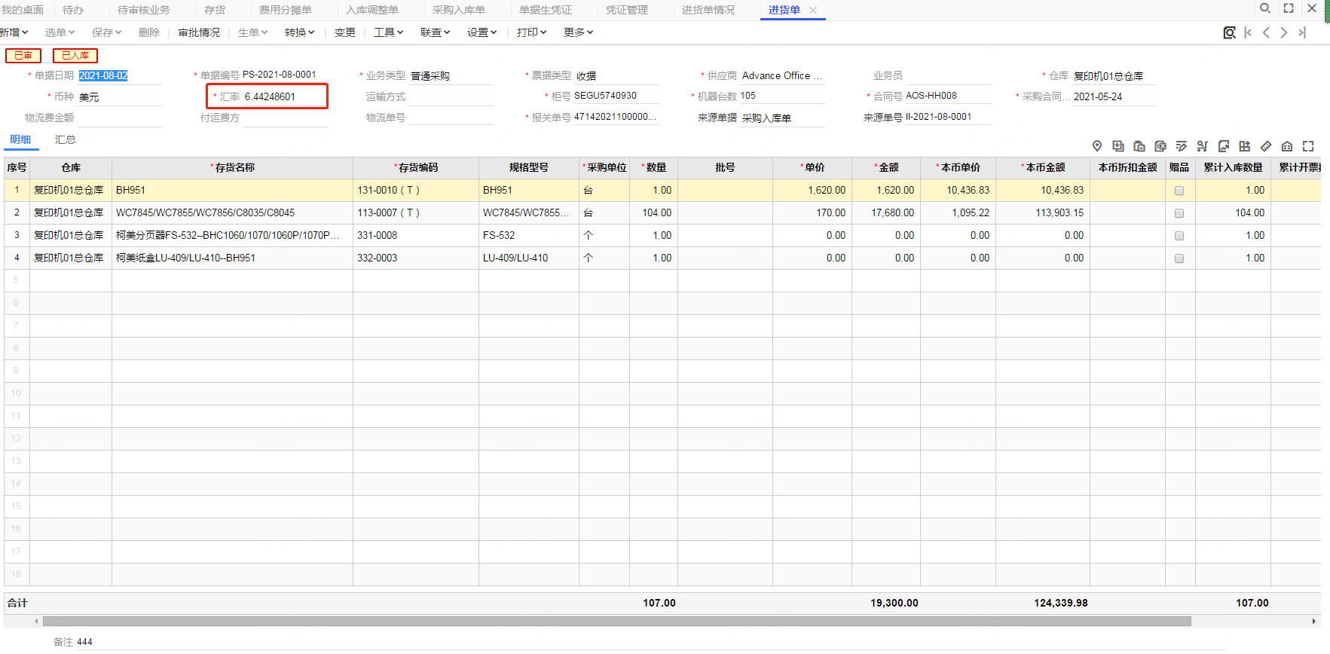
Task: Open the 选单 dropdown menu
Action: coord(60,32)
